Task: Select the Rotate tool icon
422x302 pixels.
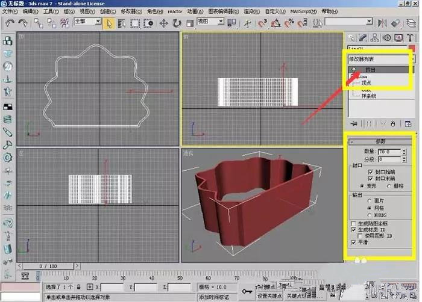Action: [x=177, y=23]
